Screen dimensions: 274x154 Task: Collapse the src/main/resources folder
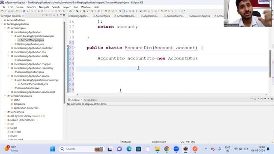tap(5, 96)
